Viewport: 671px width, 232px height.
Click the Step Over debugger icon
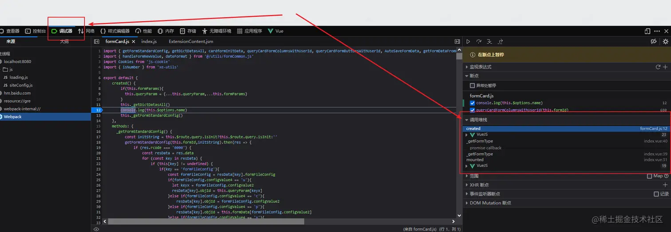click(479, 41)
